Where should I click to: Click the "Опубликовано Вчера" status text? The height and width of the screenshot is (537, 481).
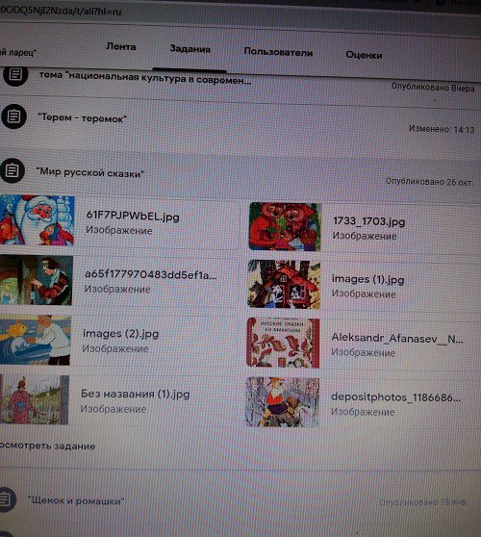[x=433, y=88]
